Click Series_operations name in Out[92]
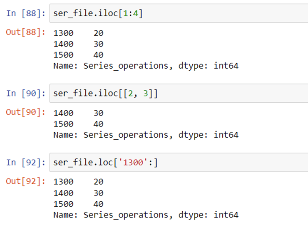Image resolution: width=308 pixels, height=225 pixels. [126, 215]
